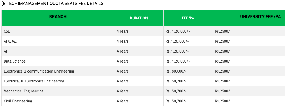Click Electrical & Electronics Engineering cell
The image size is (285, 107).
[58, 81]
